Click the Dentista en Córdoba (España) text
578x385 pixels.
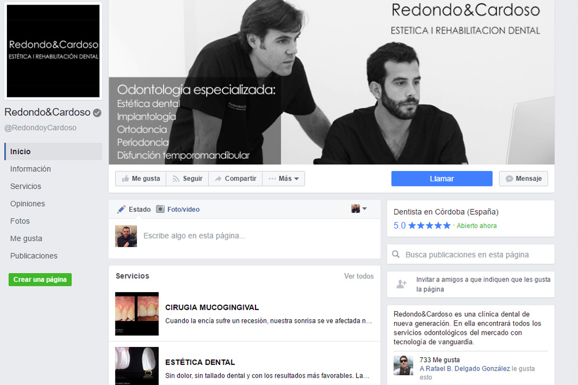click(446, 212)
